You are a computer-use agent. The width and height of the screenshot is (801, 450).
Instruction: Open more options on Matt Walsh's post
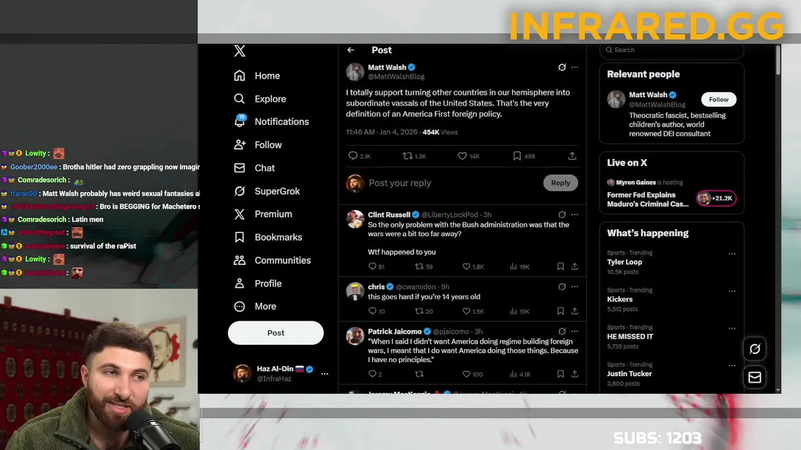coord(574,67)
